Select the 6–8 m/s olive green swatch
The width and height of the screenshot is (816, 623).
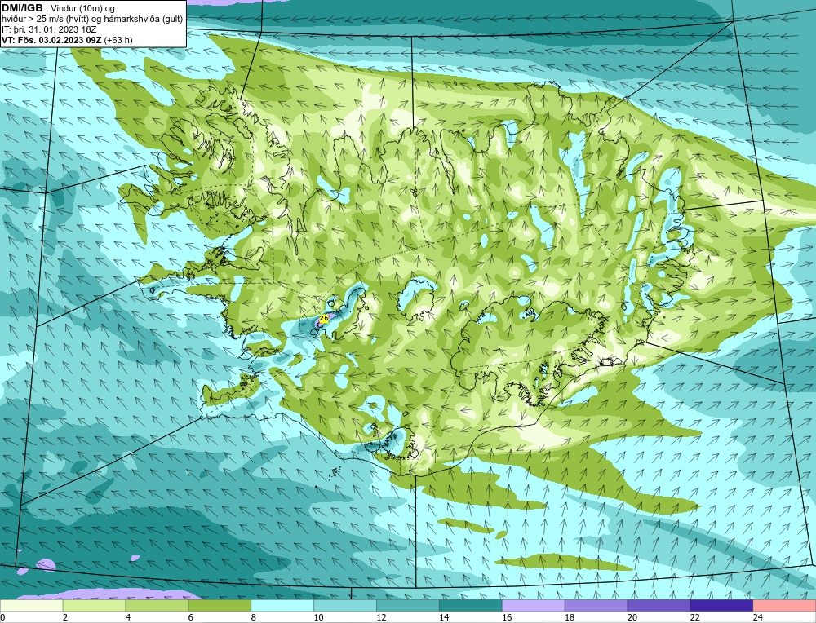click(x=220, y=605)
